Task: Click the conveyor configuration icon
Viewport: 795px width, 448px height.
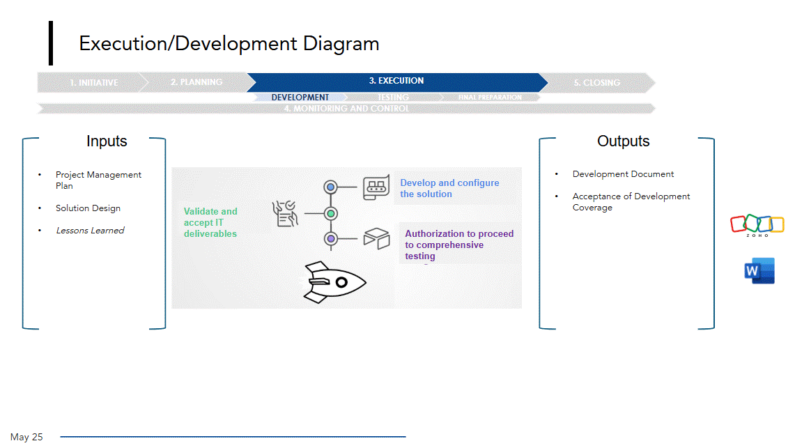Action: 376,188
